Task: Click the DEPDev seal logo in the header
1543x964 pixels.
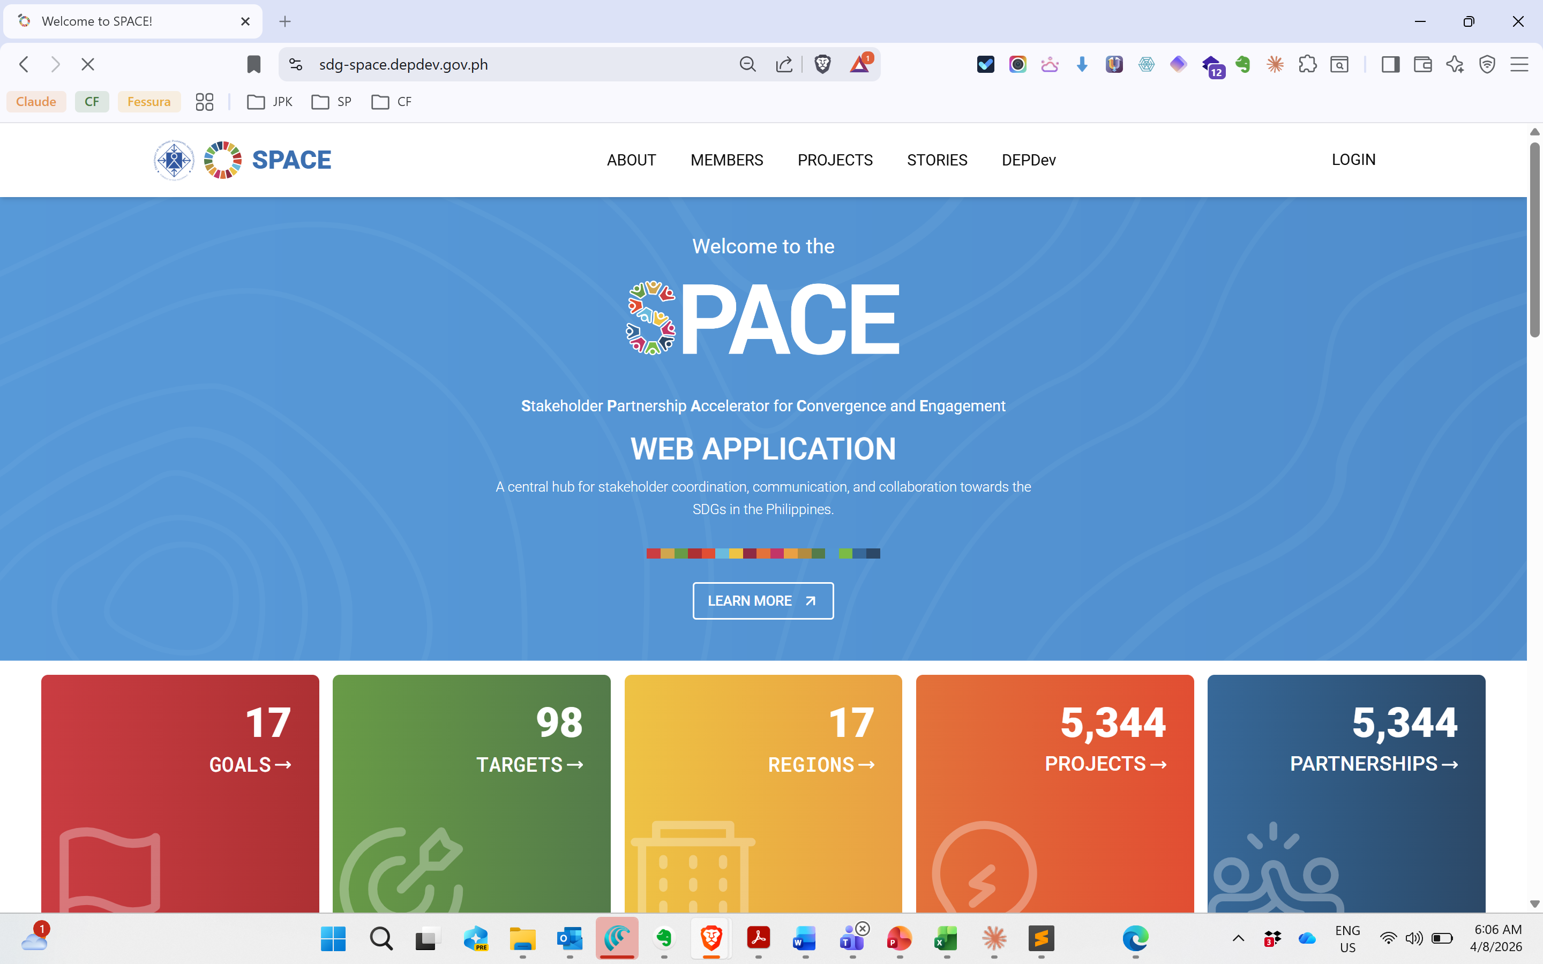Action: tap(174, 160)
